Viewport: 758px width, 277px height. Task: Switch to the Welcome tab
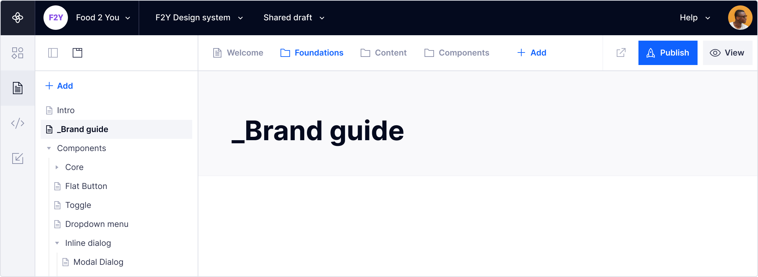pos(238,53)
